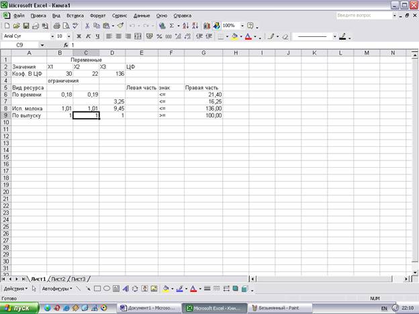Click the Percent Style icon
Screen dimensions: 419x314
[158, 36]
